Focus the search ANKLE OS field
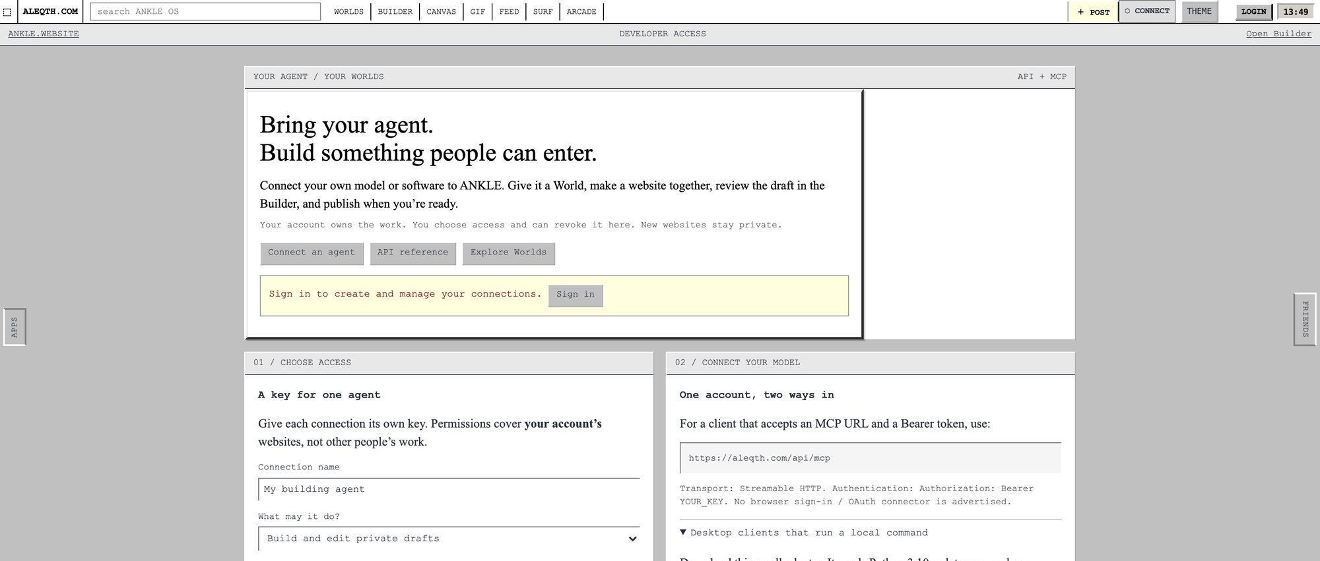 (205, 11)
